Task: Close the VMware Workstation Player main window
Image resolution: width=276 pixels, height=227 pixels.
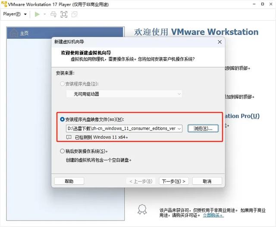Action: coord(271,4)
